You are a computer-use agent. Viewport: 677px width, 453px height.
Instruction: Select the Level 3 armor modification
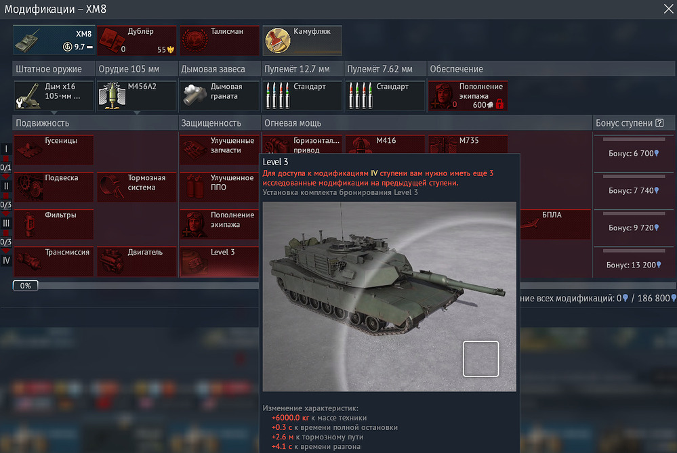pos(220,261)
